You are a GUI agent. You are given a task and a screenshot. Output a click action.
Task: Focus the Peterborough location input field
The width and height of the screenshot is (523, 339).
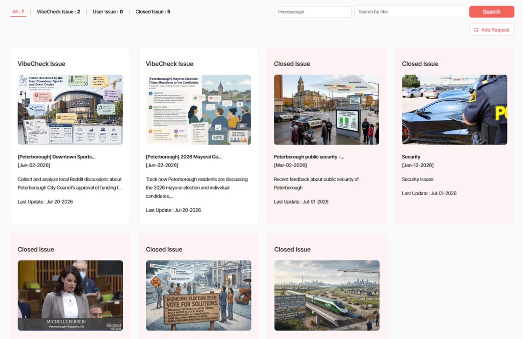[313, 12]
